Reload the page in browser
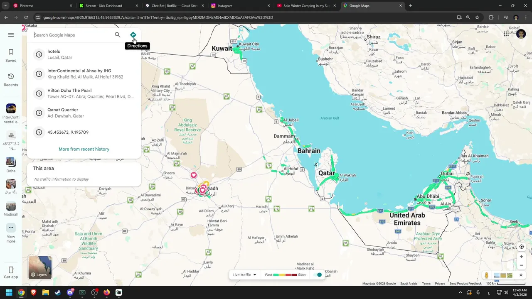Image resolution: width=532 pixels, height=299 pixels. tap(26, 17)
